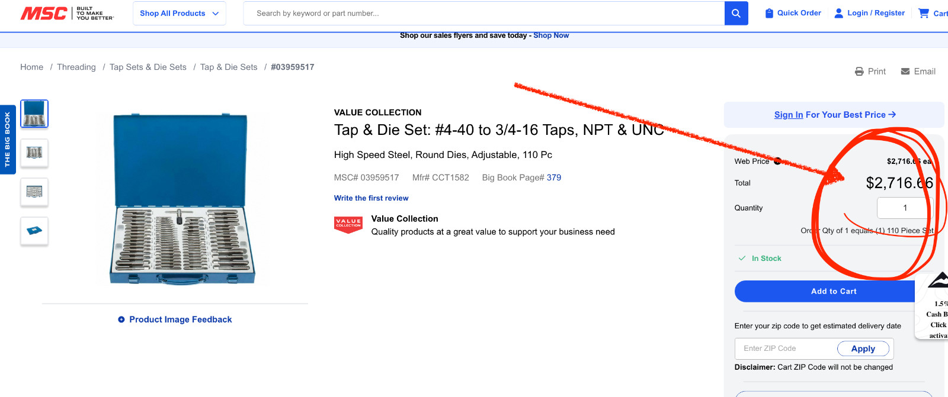948x397 pixels.
Task: Click the VALUE COLLECTION brand heading
Action: point(377,112)
